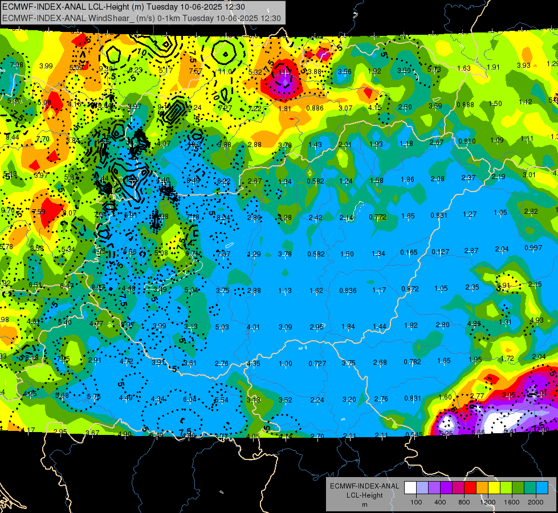Click the wind shear value 4.93
This screenshot has width=558, height=513.
(x=537, y=320)
